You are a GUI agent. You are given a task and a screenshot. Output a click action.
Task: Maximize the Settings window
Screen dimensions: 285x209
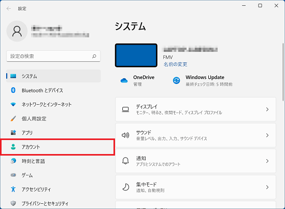coord(260,6)
